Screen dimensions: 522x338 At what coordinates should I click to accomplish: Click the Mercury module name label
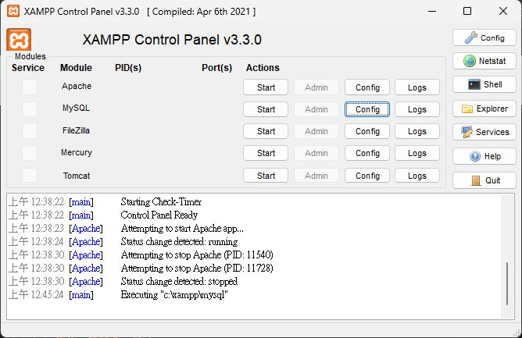(x=77, y=153)
